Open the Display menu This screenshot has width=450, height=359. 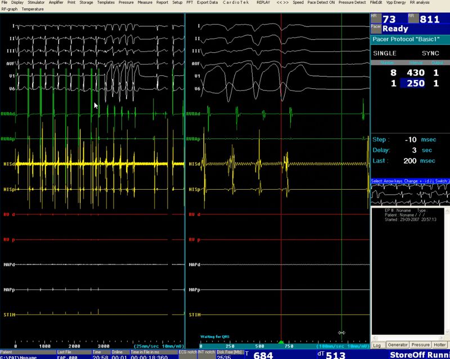[17, 2]
